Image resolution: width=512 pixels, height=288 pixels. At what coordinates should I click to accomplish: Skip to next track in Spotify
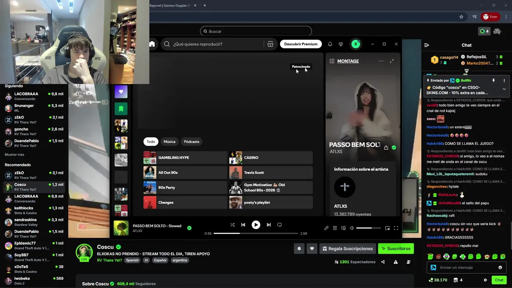pos(269,225)
